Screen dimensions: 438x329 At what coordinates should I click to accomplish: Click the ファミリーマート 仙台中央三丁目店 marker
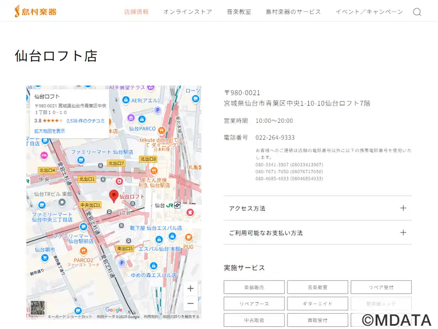(x=42, y=205)
